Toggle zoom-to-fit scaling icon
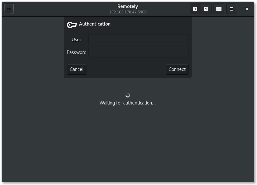257x185 pixels. click(195, 9)
